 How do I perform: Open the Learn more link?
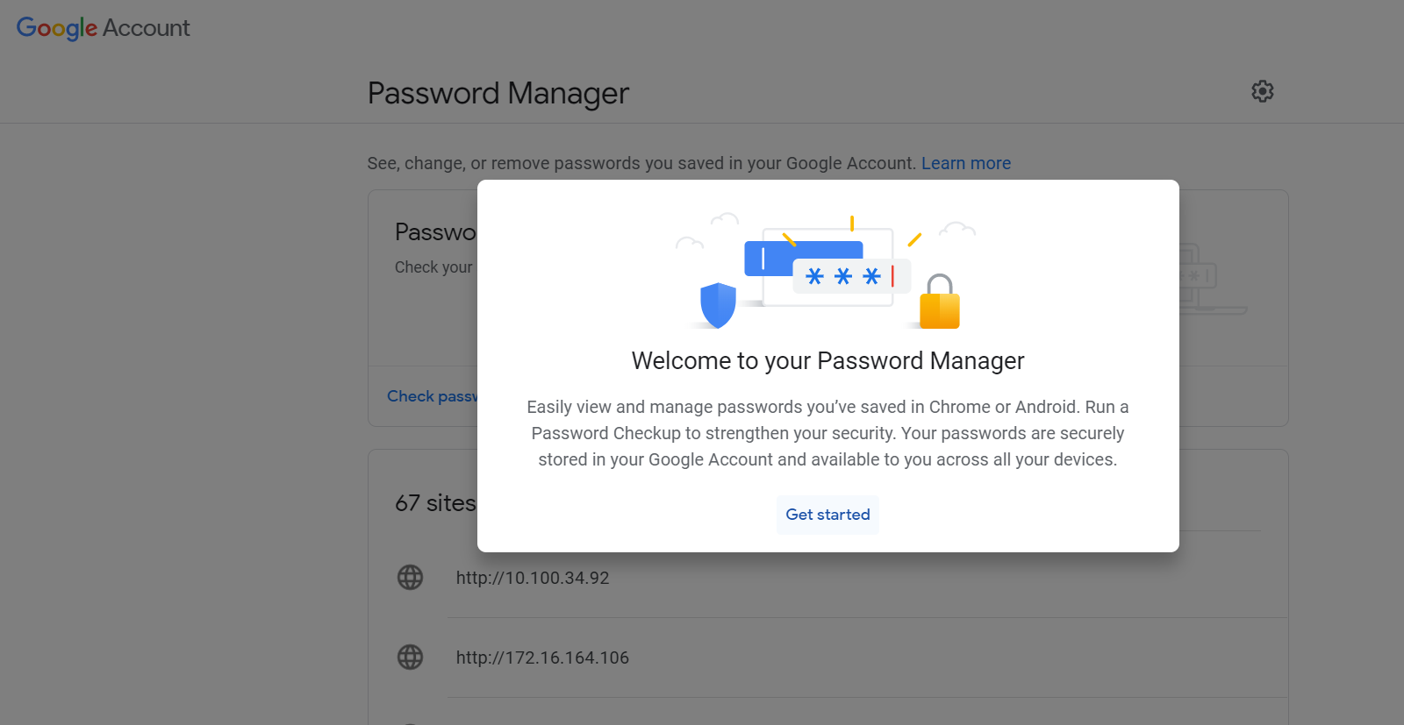pyautogui.click(x=965, y=163)
